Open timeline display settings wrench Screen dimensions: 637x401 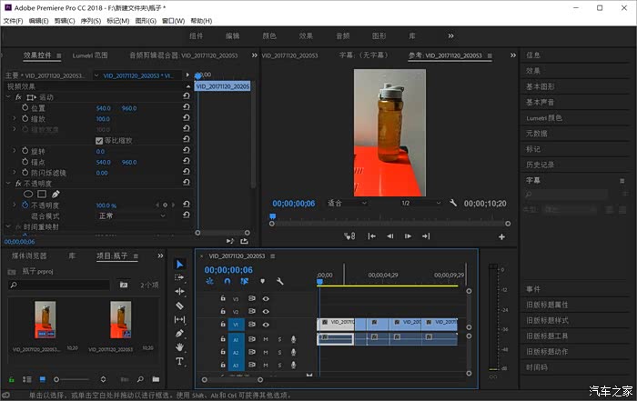pos(279,282)
